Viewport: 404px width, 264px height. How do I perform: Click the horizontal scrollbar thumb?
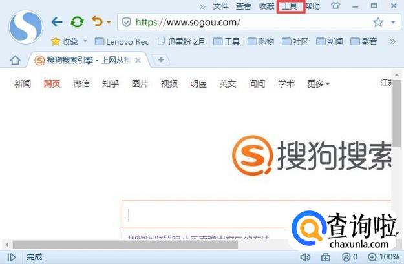125,245
